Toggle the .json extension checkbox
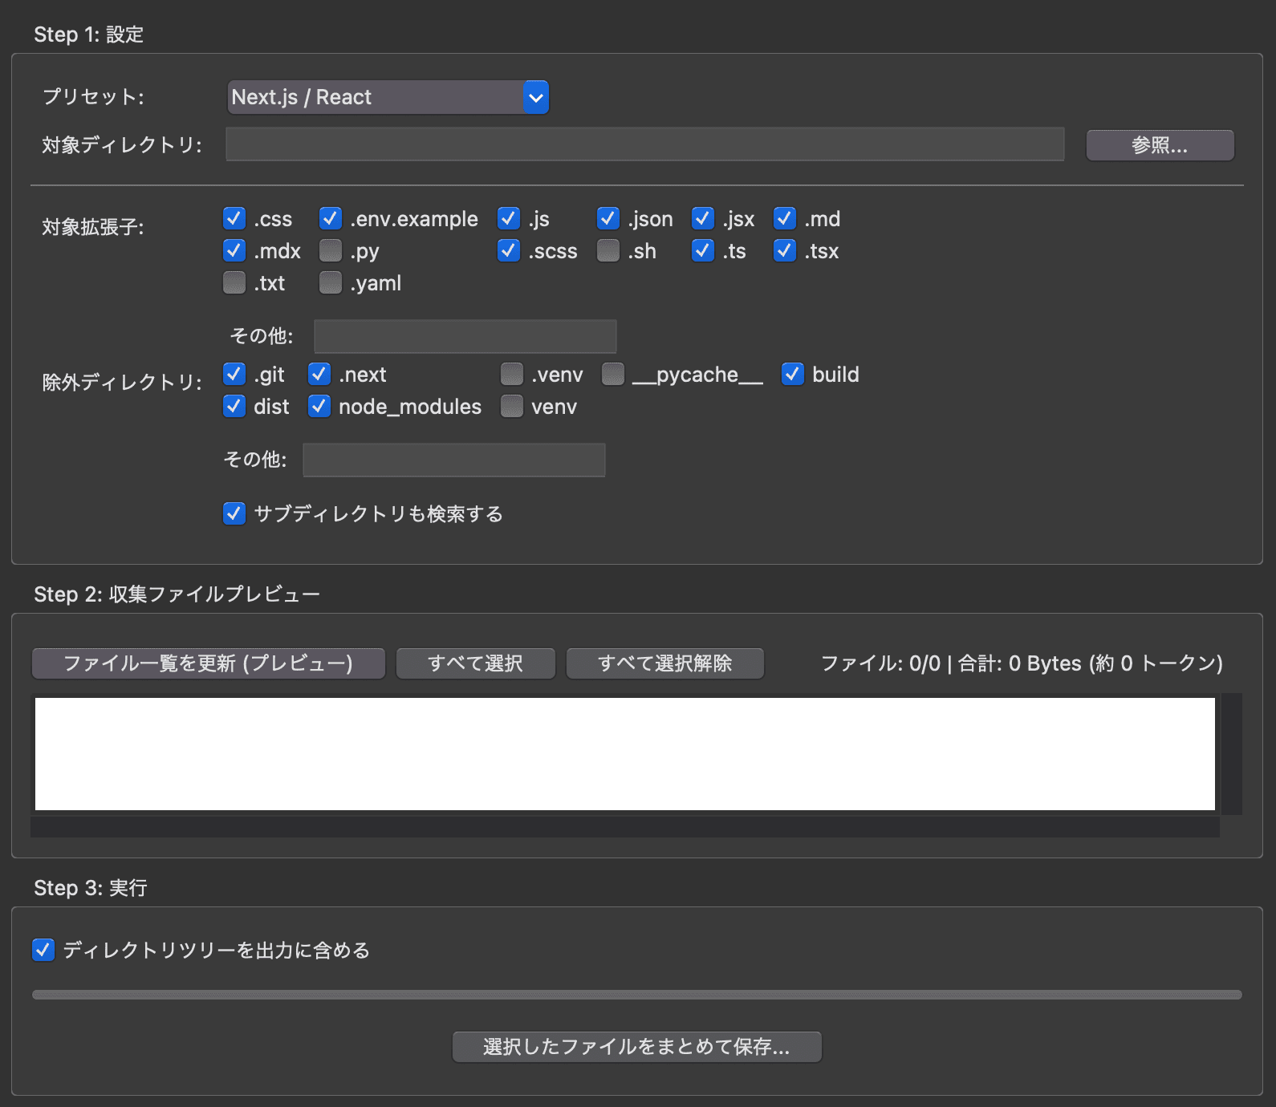 click(x=608, y=218)
